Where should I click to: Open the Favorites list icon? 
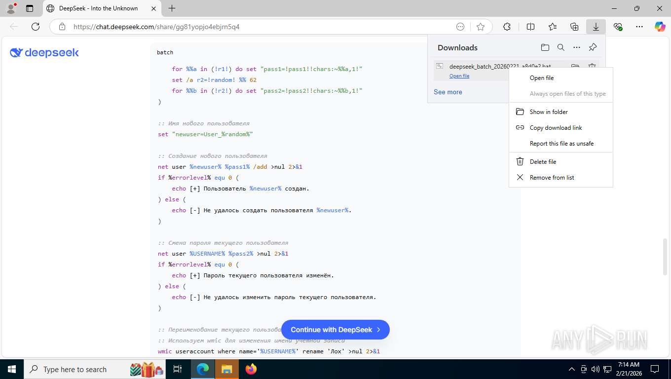coord(553,27)
